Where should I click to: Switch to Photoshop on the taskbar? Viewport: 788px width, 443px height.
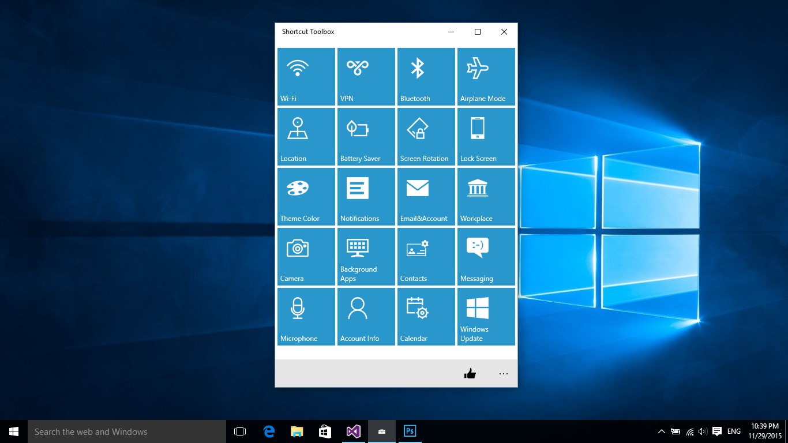410,431
